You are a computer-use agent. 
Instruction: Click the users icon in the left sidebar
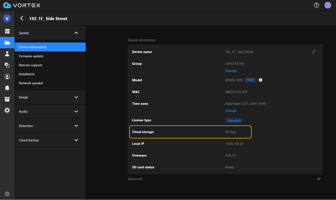click(7, 54)
